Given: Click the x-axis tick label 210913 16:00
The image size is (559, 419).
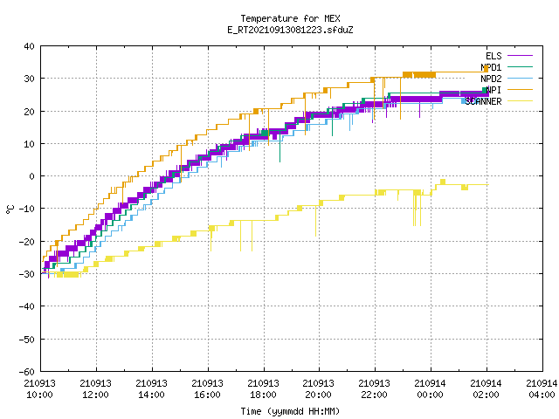Looking at the screenshot, I should click(208, 389).
